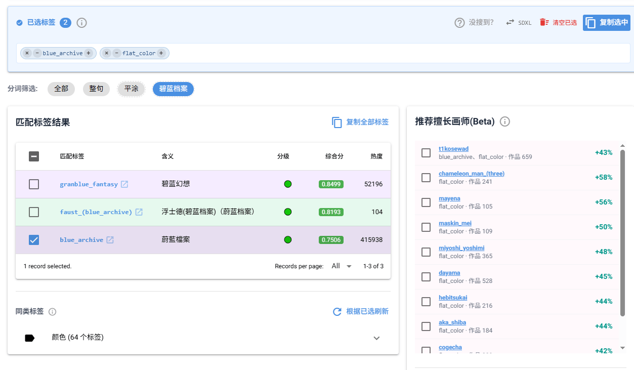Click the faust_(blue_archive) tag link

point(96,212)
